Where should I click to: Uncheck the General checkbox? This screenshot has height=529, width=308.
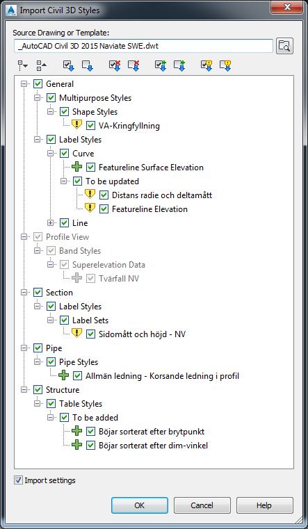(38, 84)
